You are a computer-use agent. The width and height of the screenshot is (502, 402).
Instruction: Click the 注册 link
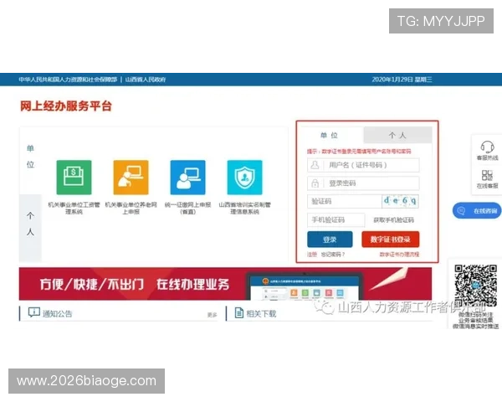pyautogui.click(x=312, y=255)
